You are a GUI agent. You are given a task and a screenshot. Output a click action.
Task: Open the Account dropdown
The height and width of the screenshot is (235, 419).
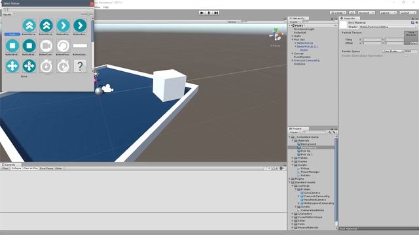tap(367, 13)
